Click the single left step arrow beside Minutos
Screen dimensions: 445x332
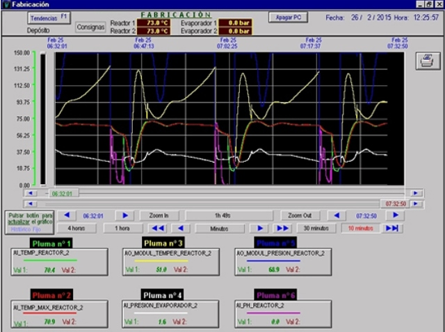pyautogui.click(x=181, y=228)
